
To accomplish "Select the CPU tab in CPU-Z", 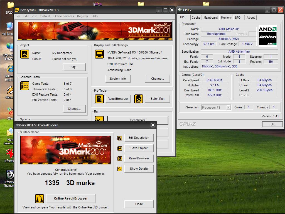I will click(183, 17).
